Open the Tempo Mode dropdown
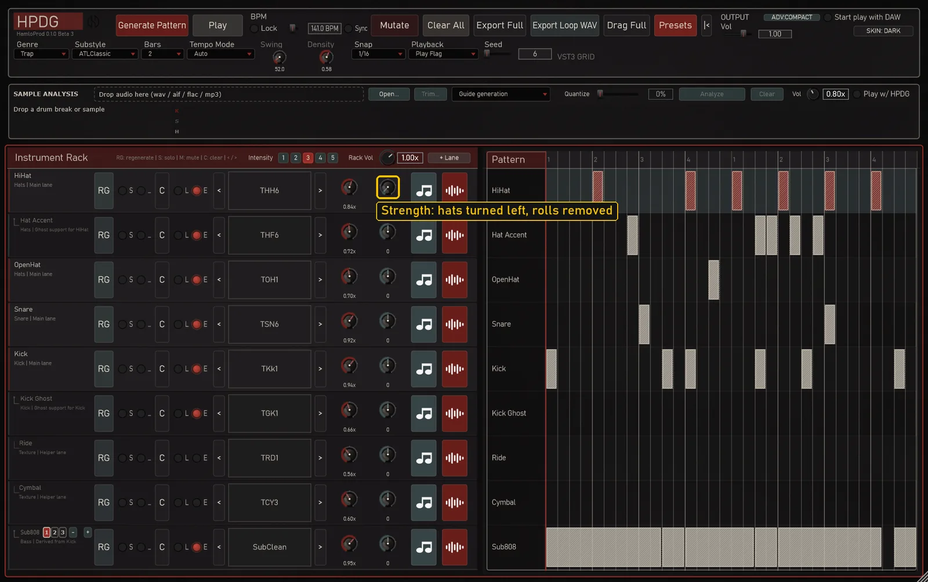The image size is (928, 582). click(221, 54)
